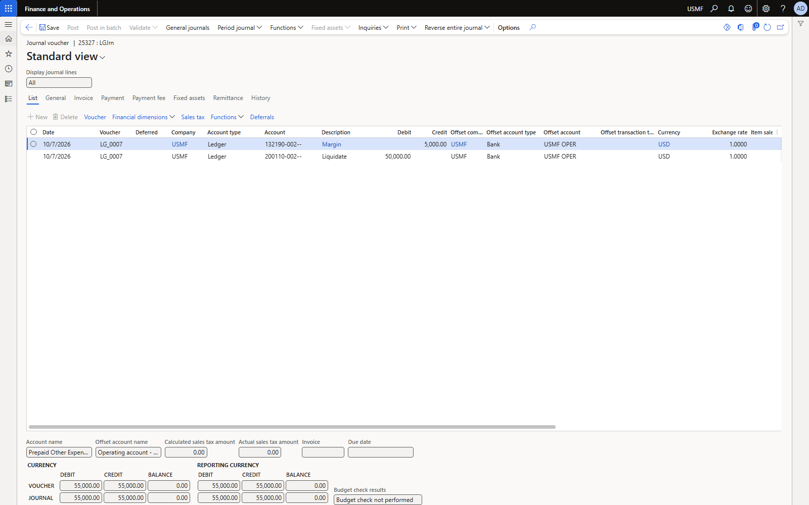
Task: Open feedback smiley icon
Action: point(748,9)
